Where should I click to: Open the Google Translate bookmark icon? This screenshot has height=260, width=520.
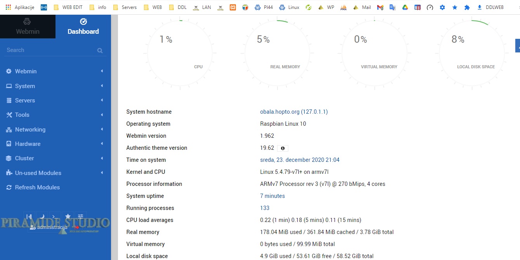tap(393, 7)
